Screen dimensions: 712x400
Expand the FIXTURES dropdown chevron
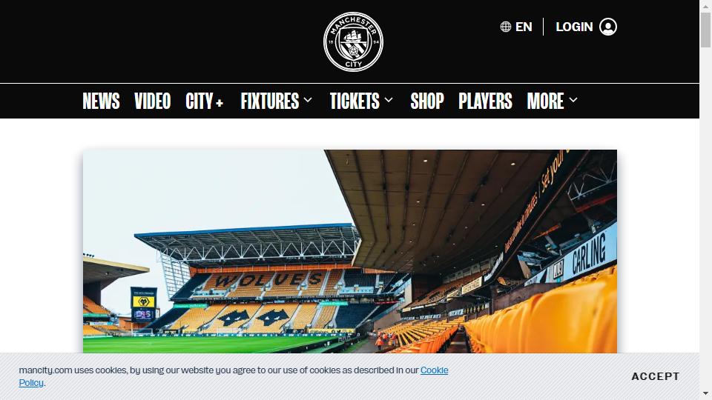tap(308, 100)
